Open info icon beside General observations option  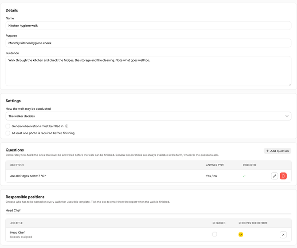66,126
